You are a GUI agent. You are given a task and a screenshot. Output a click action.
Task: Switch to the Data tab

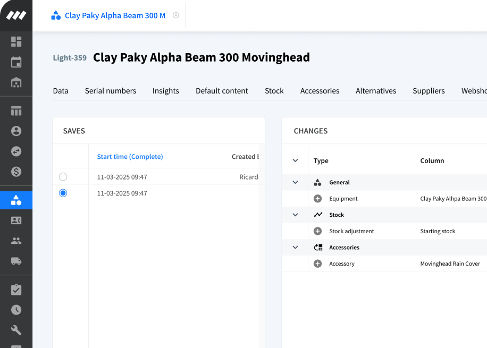(x=61, y=91)
